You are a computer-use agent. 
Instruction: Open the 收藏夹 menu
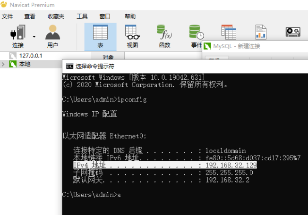click(56, 17)
